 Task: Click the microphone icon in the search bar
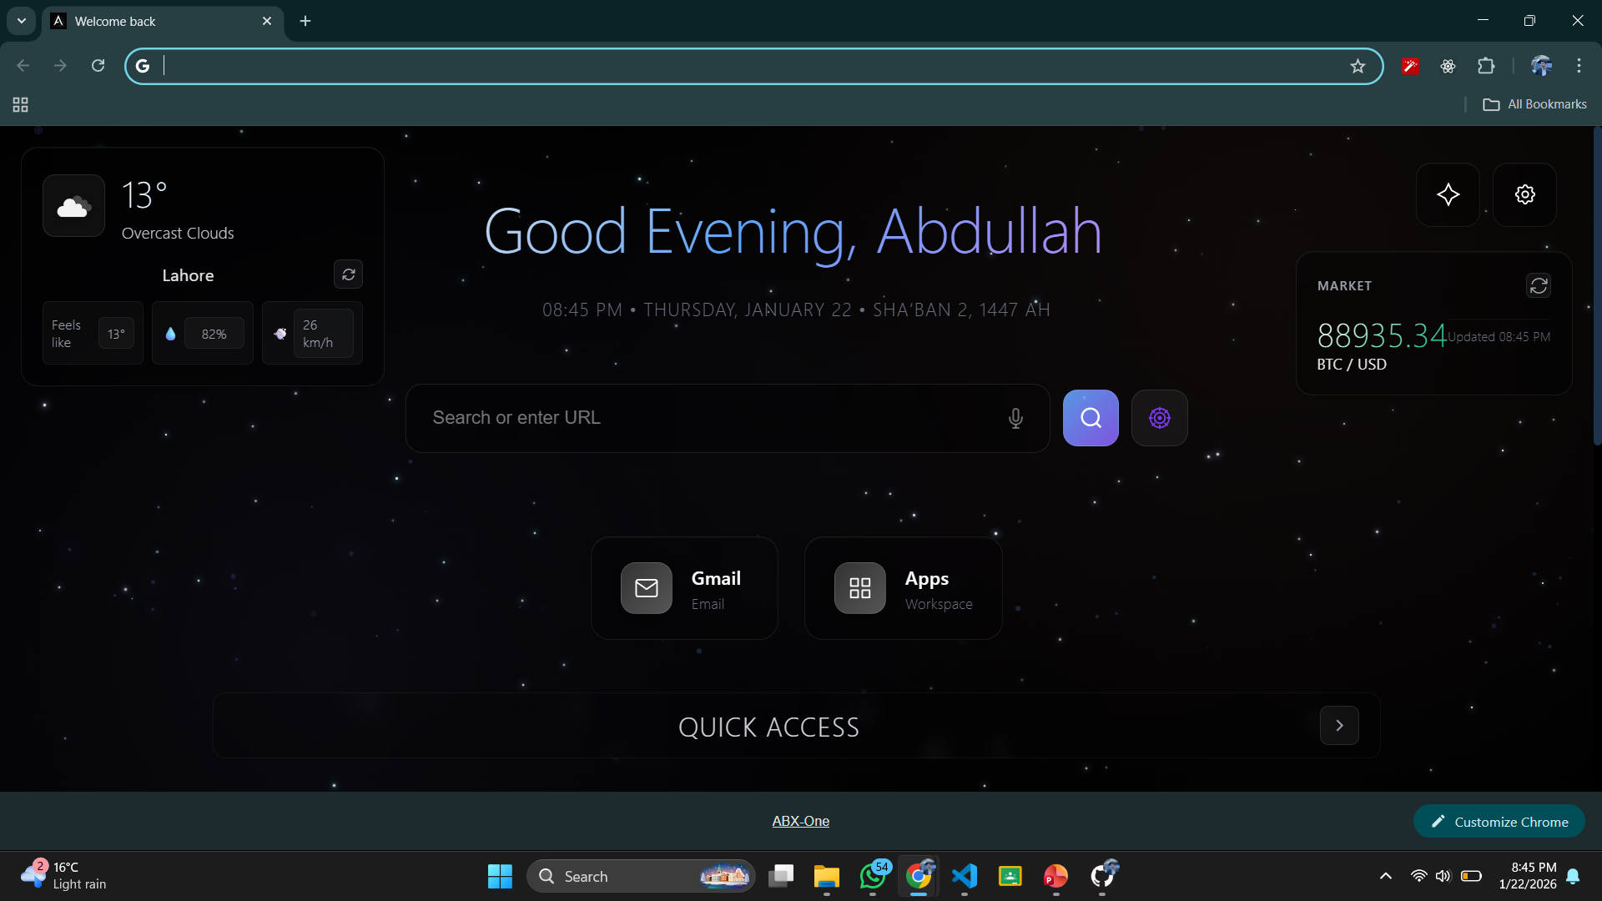1015,418
